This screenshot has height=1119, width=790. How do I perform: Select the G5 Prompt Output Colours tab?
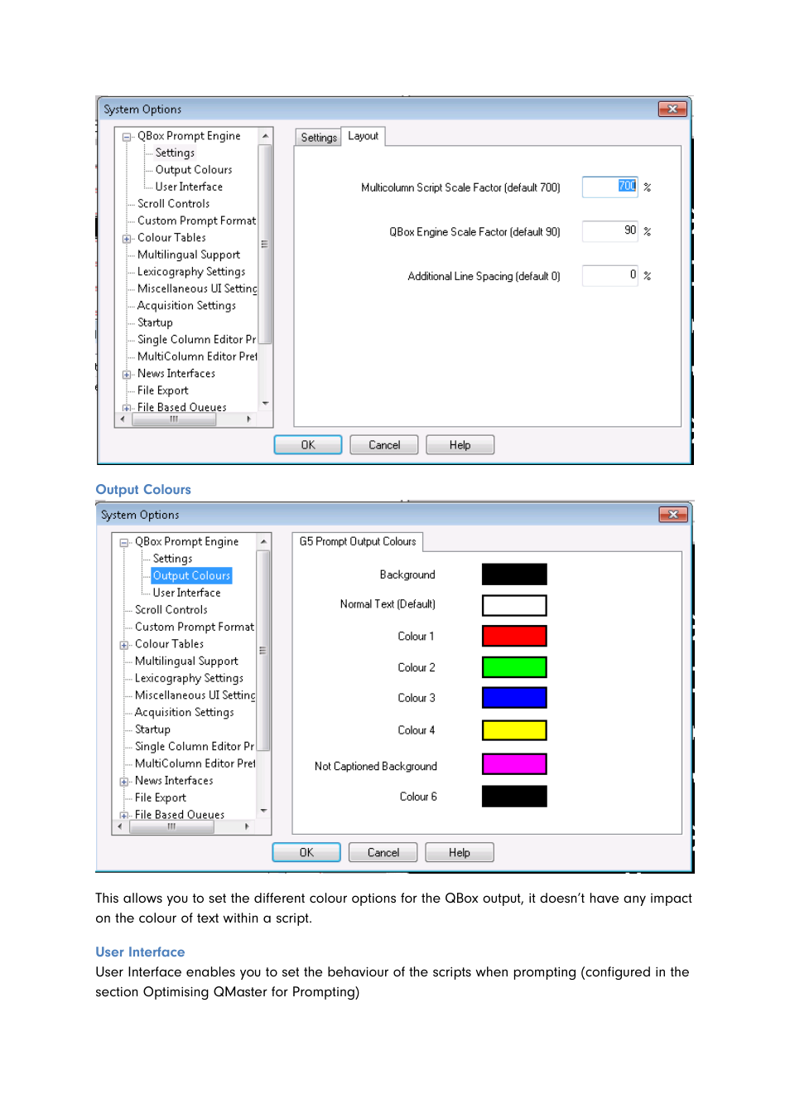click(x=358, y=541)
